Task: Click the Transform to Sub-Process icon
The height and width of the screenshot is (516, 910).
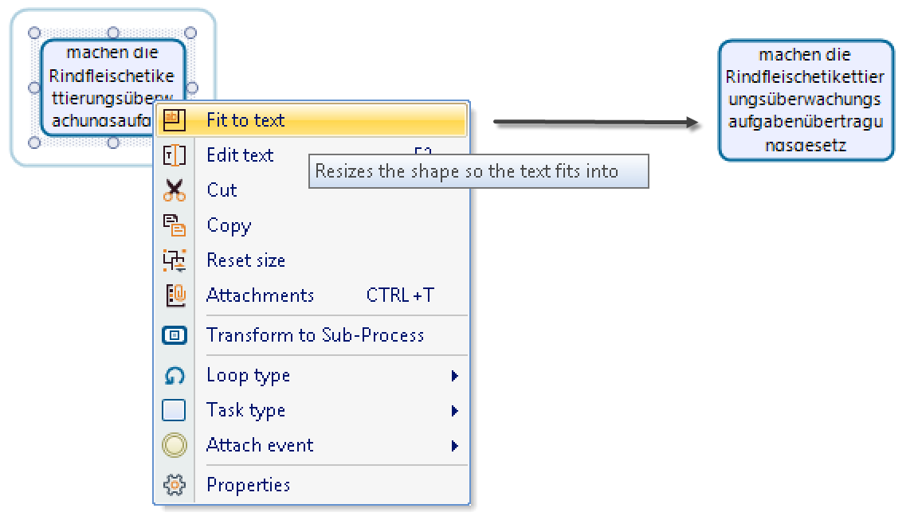Action: tap(174, 335)
